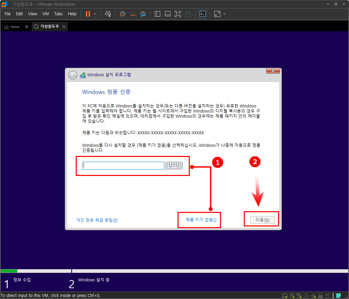The width and height of the screenshot is (349, 299).
Task: Switch to full screen mode
Action: 178,14
